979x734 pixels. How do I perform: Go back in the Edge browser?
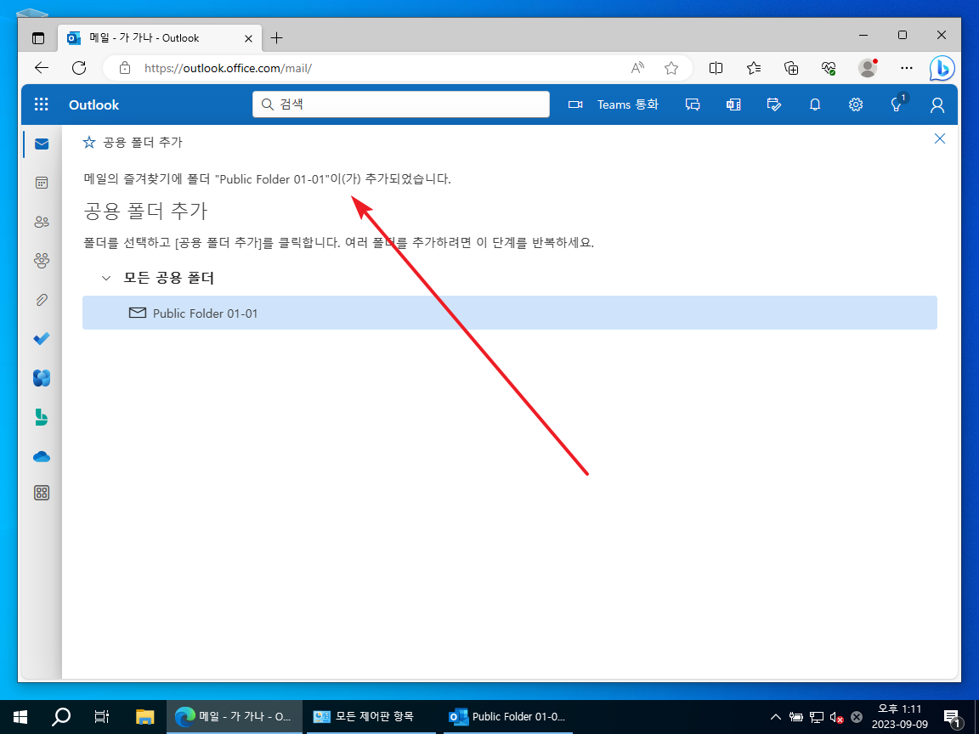(x=42, y=68)
